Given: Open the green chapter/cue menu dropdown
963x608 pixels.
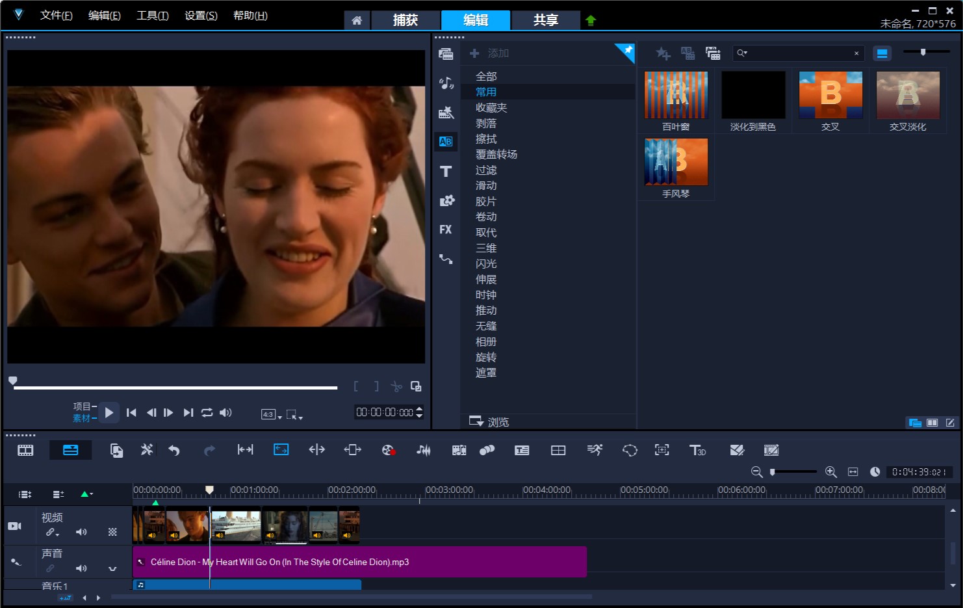Looking at the screenshot, I should pyautogui.click(x=86, y=494).
